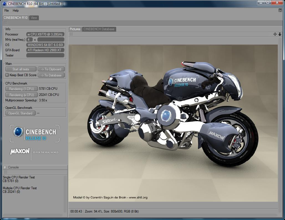Click the grip handle below Console header
This screenshot has width=285, height=220.
point(5,172)
